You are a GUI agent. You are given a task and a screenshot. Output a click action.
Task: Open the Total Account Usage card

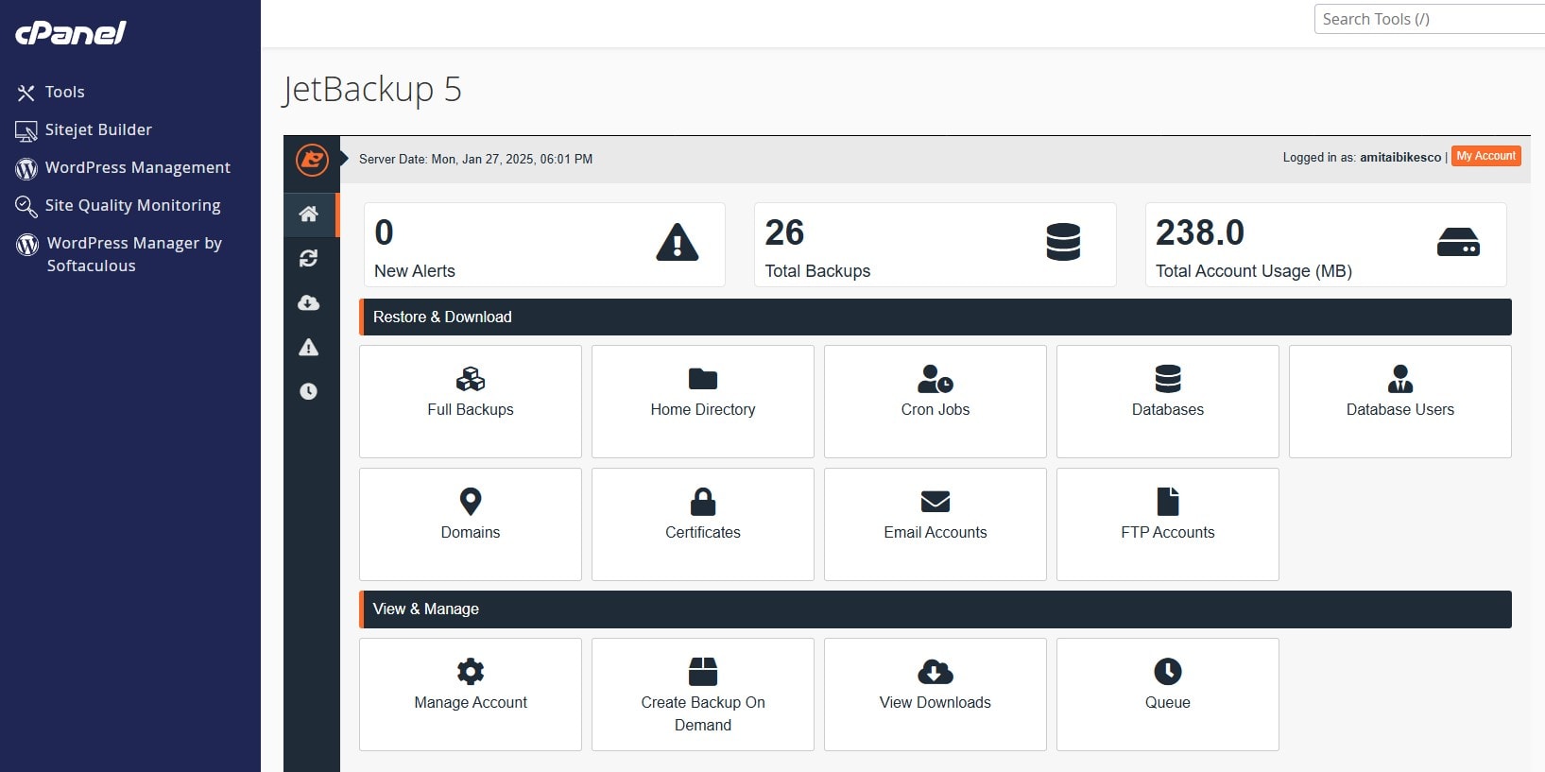tap(1326, 245)
